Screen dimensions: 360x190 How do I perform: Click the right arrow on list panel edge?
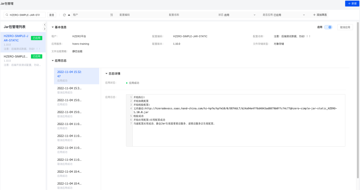point(45,29)
